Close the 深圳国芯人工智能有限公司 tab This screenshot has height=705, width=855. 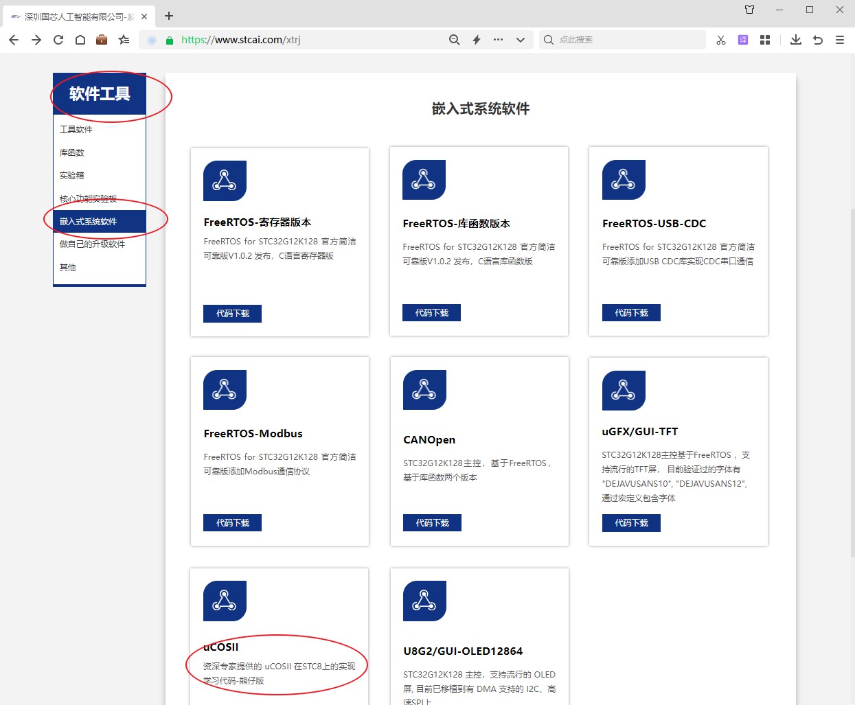pyautogui.click(x=144, y=16)
